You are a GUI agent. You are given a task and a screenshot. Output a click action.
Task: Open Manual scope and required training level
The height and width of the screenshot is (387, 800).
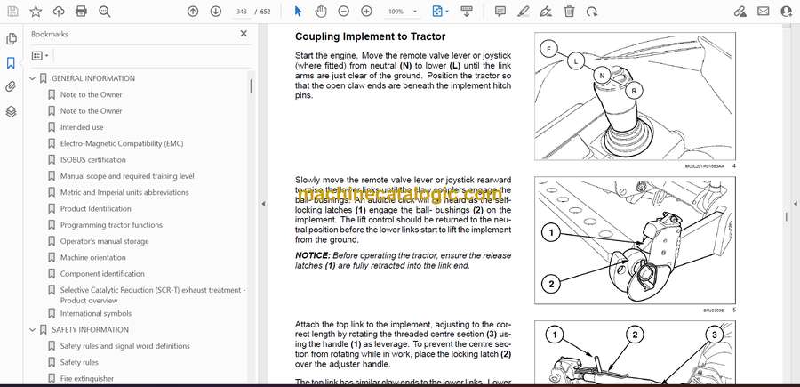pyautogui.click(x=127, y=176)
